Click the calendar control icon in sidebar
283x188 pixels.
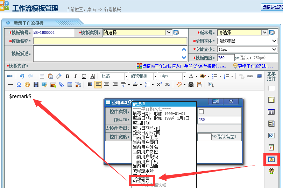(271, 147)
